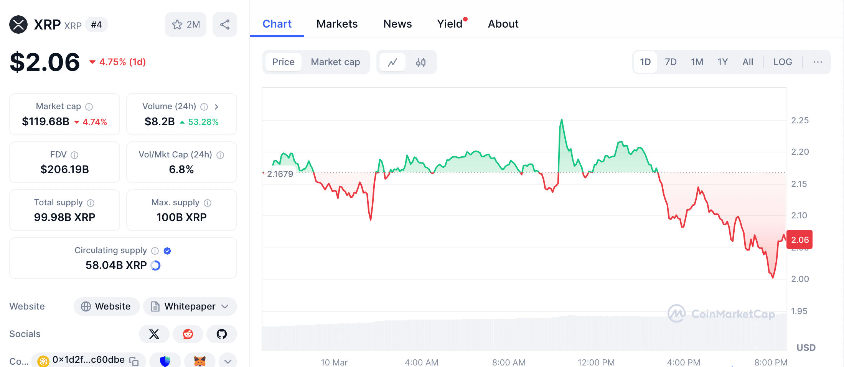Open the X (Twitter) social link

pyautogui.click(x=154, y=334)
